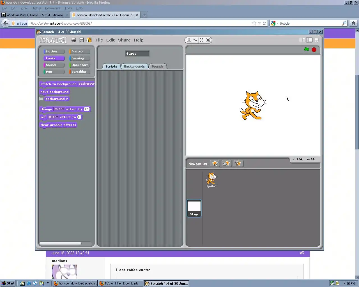The image size is (359, 287).
Task: Select the shrink sprite tool
Action: point(208,40)
